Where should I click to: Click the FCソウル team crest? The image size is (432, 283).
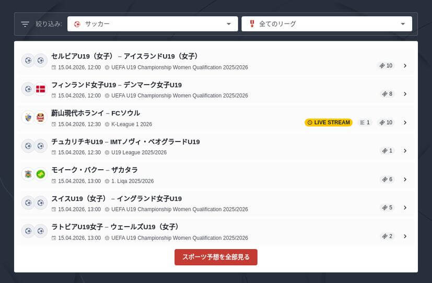[40, 117]
